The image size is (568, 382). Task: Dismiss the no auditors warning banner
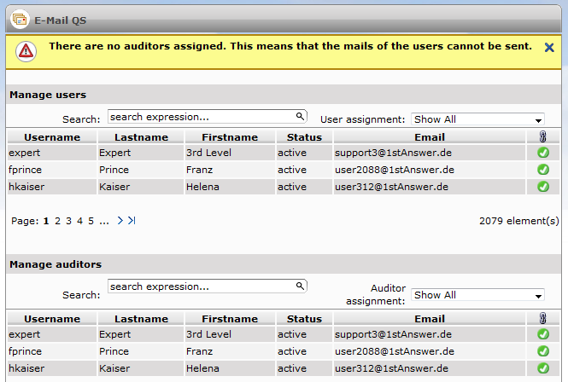coord(549,48)
